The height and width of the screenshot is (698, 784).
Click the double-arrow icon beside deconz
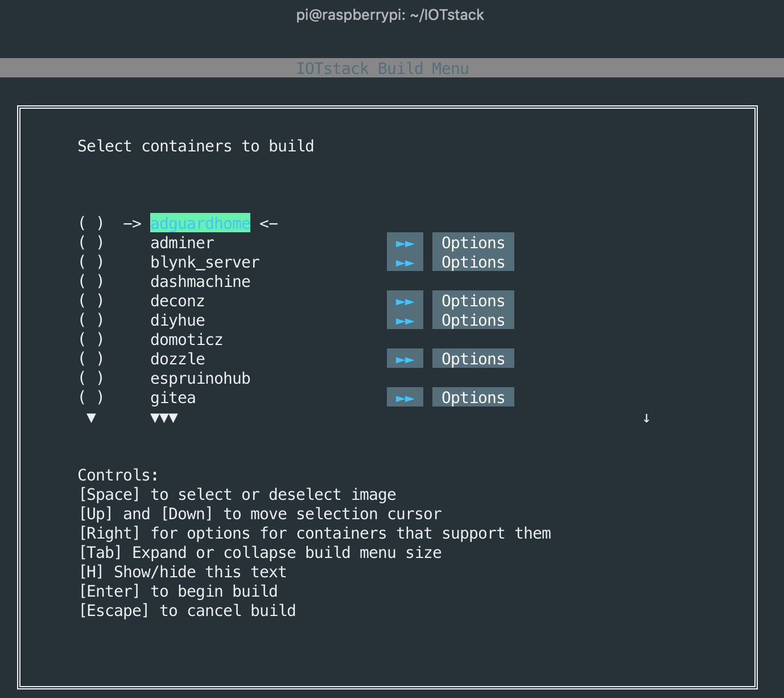coord(405,301)
